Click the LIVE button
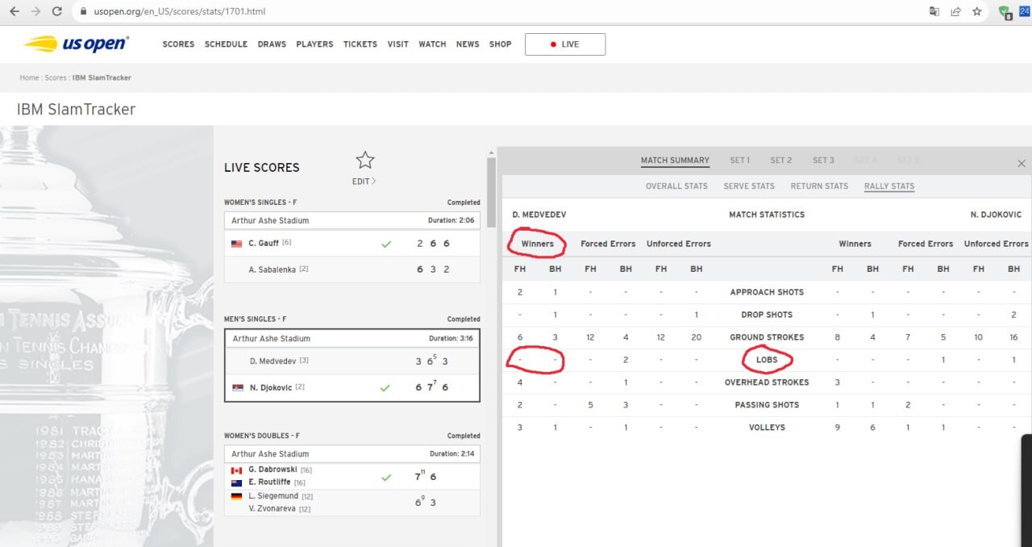The width and height of the screenshot is (1032, 547). pos(565,44)
